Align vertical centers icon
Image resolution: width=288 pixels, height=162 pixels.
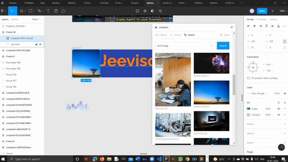tap(273, 26)
